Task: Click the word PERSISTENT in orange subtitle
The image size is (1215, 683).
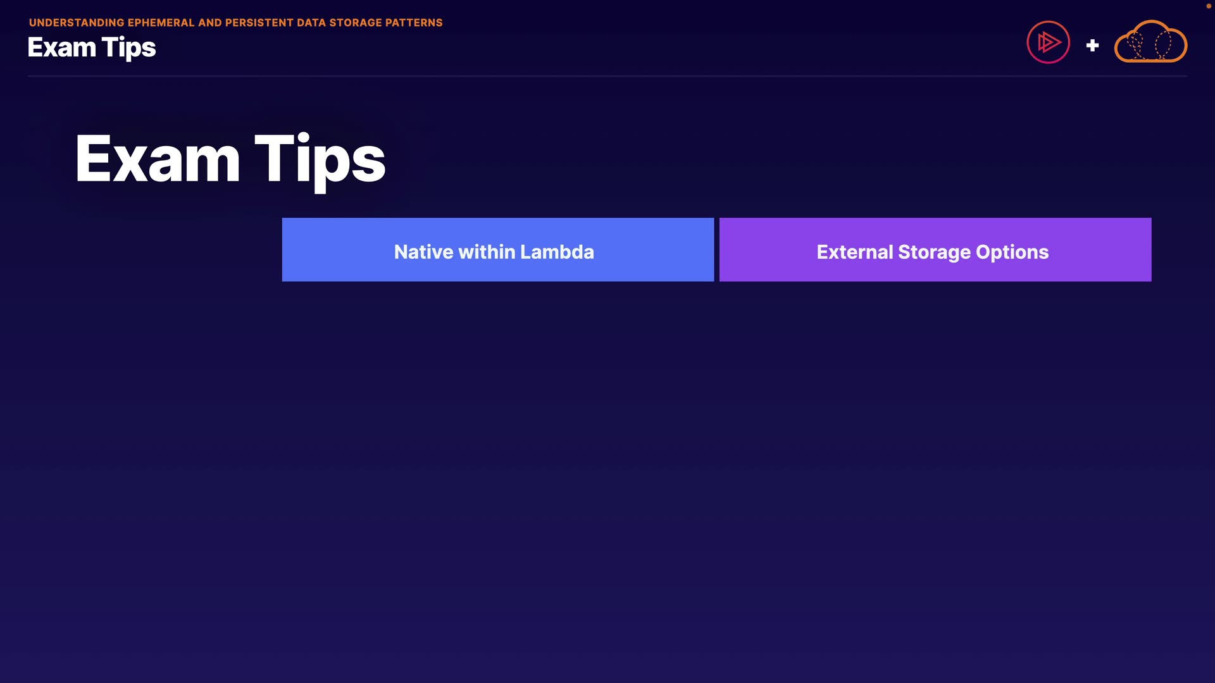Action: coord(259,23)
